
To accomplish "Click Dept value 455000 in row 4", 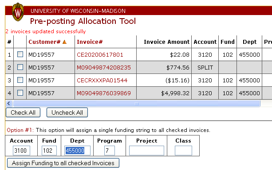I will click(249, 93).
